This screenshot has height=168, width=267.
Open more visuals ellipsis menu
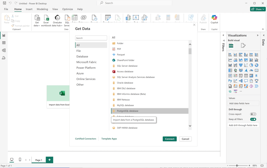click(x=241, y=91)
